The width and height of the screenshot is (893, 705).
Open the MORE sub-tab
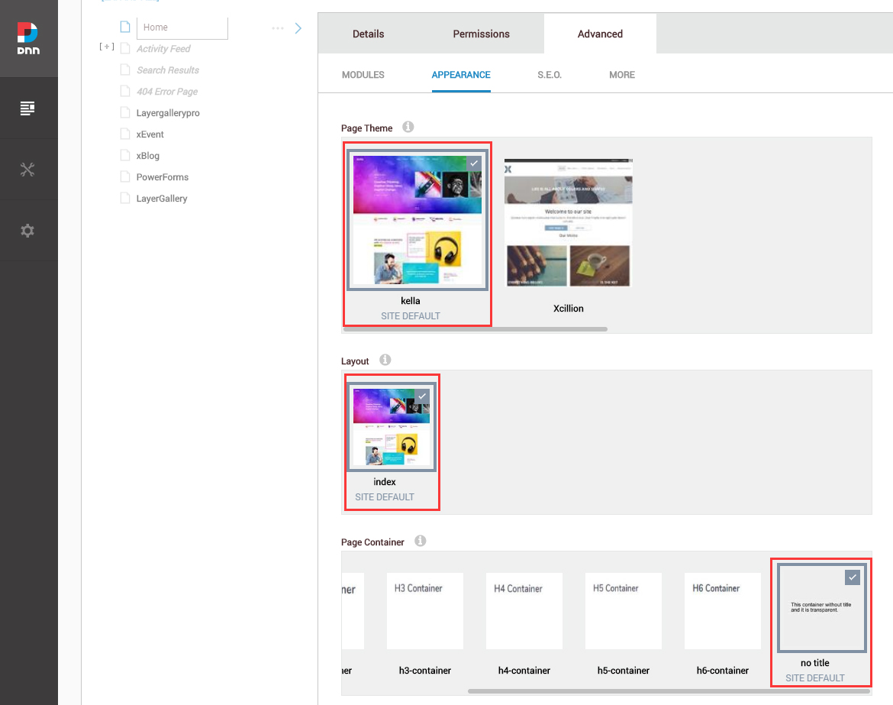point(622,75)
